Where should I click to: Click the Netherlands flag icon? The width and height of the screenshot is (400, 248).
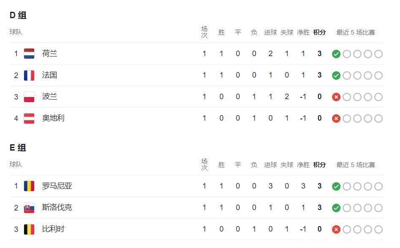29,54
